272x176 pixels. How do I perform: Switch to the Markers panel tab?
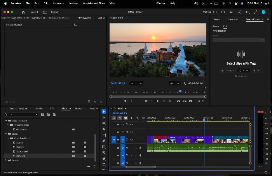click(78, 108)
